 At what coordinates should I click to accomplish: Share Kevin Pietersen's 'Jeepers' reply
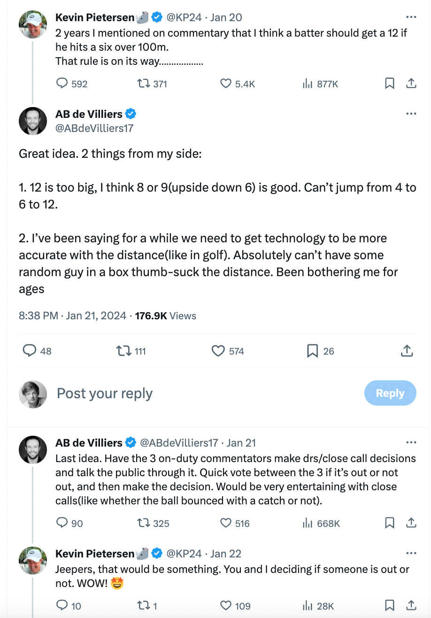411,606
